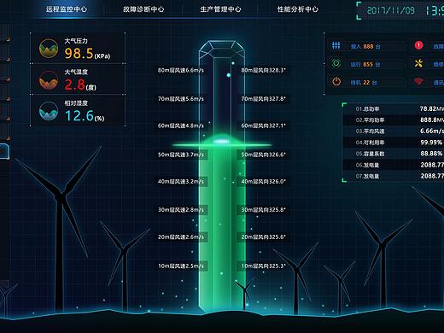The height and width of the screenshot is (333, 444).
Task: Click the 60m层风向327.1° label
Action: (x=263, y=126)
